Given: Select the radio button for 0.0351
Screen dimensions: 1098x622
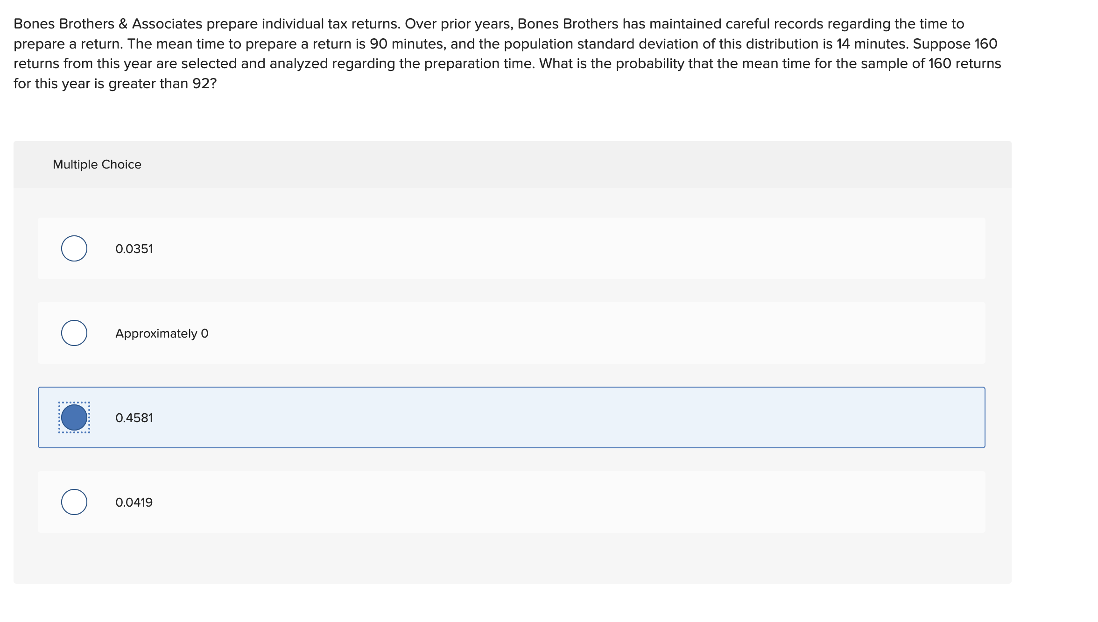Looking at the screenshot, I should tap(74, 249).
